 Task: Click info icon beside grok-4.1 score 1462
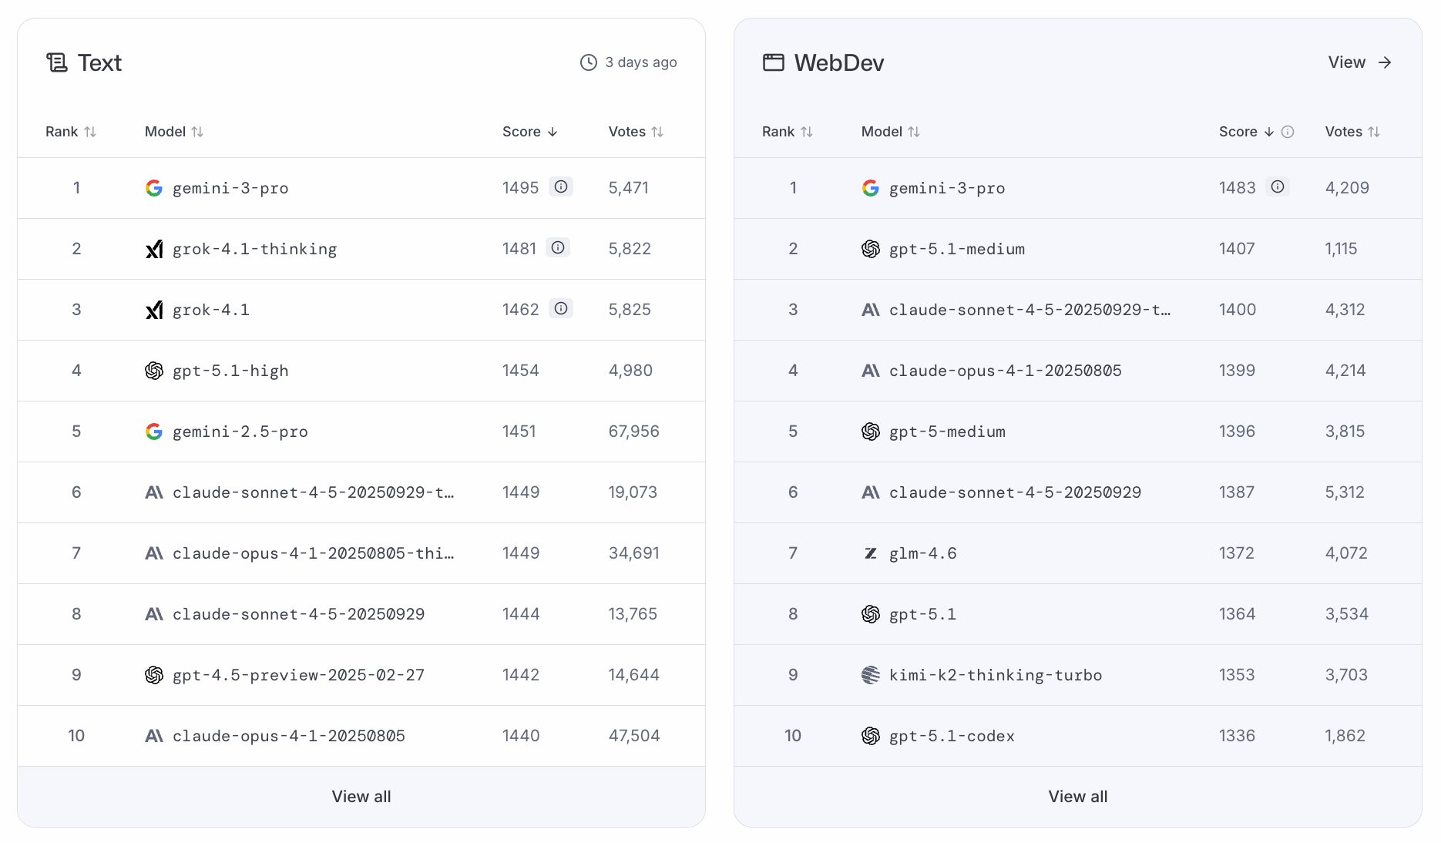pos(561,308)
